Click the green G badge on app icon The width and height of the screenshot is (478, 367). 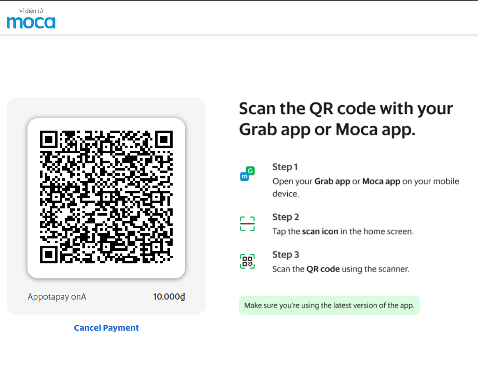[x=250, y=171]
